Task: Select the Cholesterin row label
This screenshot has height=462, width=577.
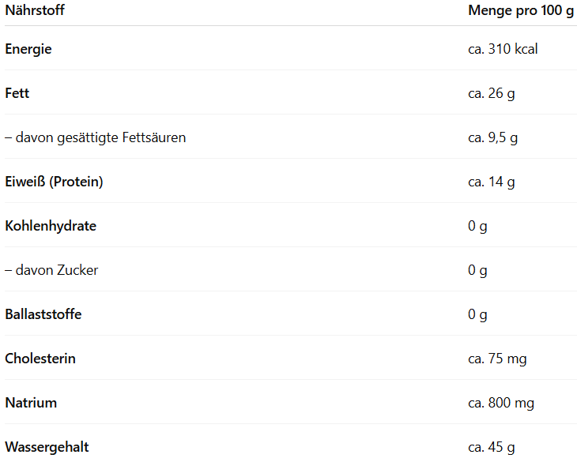Action: tap(40, 359)
